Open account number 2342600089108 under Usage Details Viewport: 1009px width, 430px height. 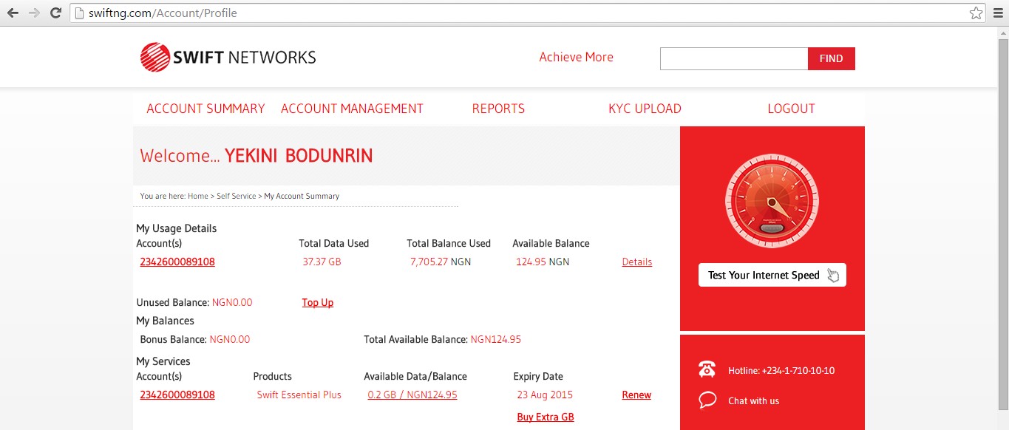tap(177, 262)
